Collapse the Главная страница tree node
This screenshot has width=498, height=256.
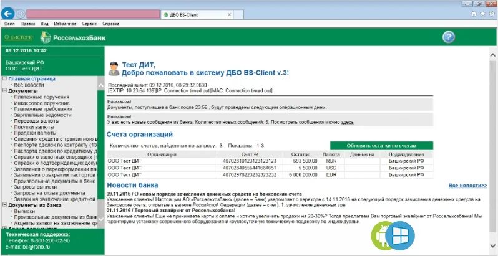5,78
